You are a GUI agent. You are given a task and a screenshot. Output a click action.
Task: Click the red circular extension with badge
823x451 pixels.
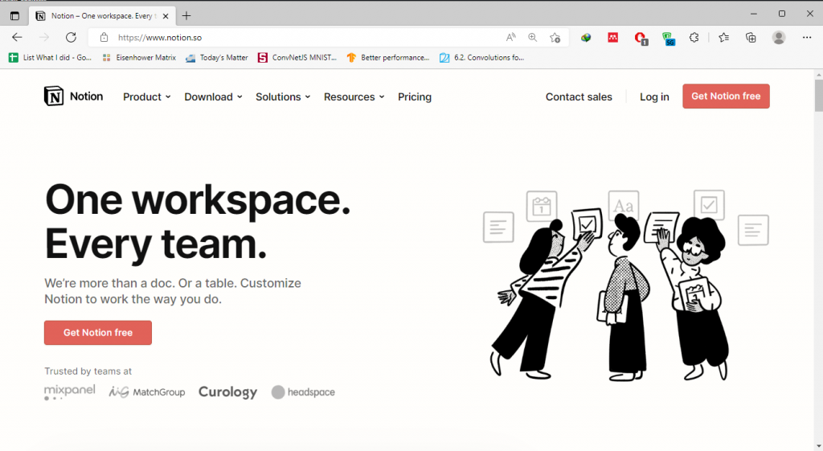tap(641, 39)
